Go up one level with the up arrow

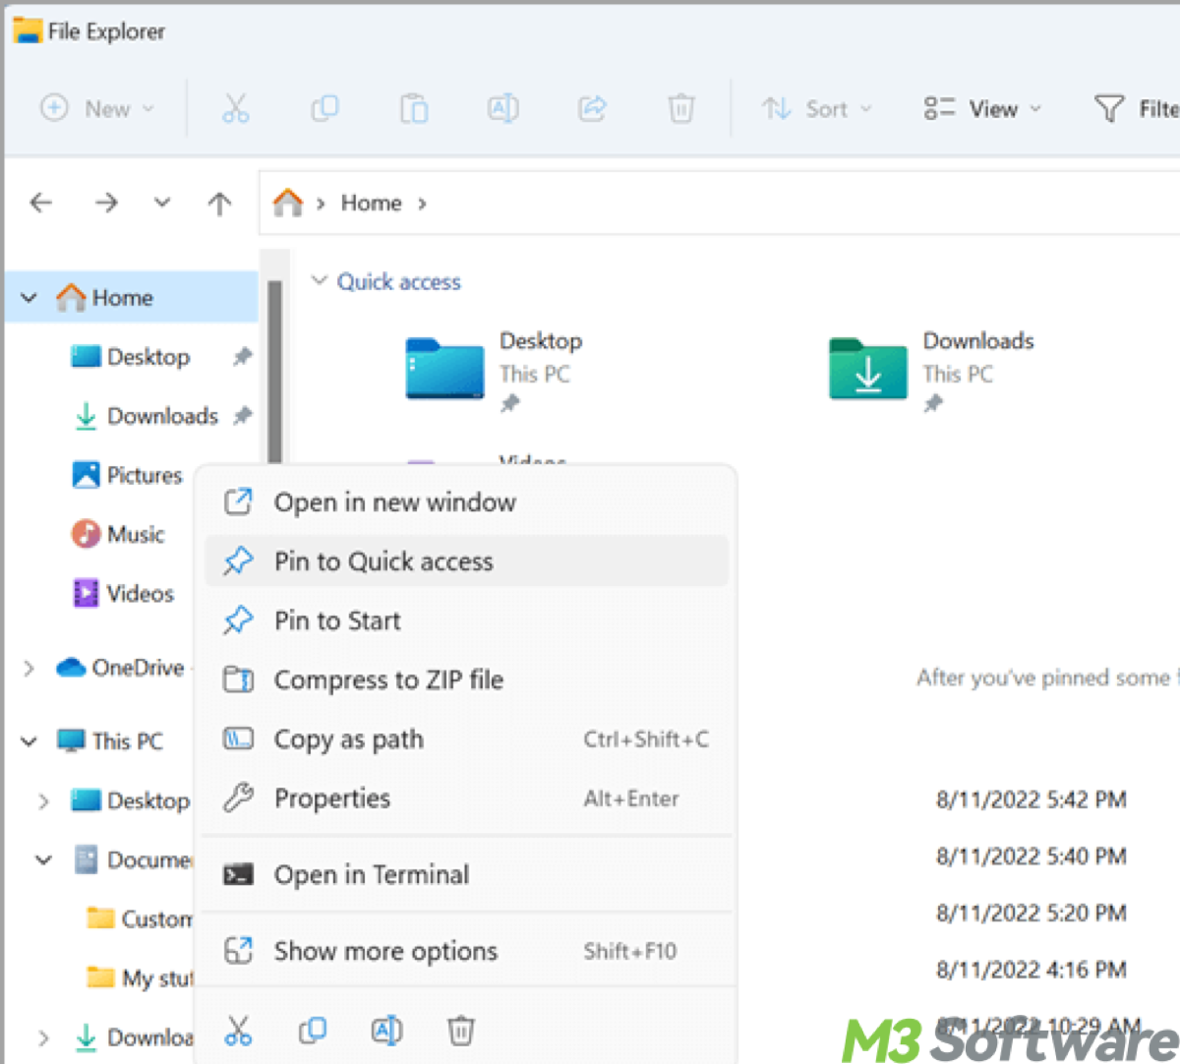point(220,204)
